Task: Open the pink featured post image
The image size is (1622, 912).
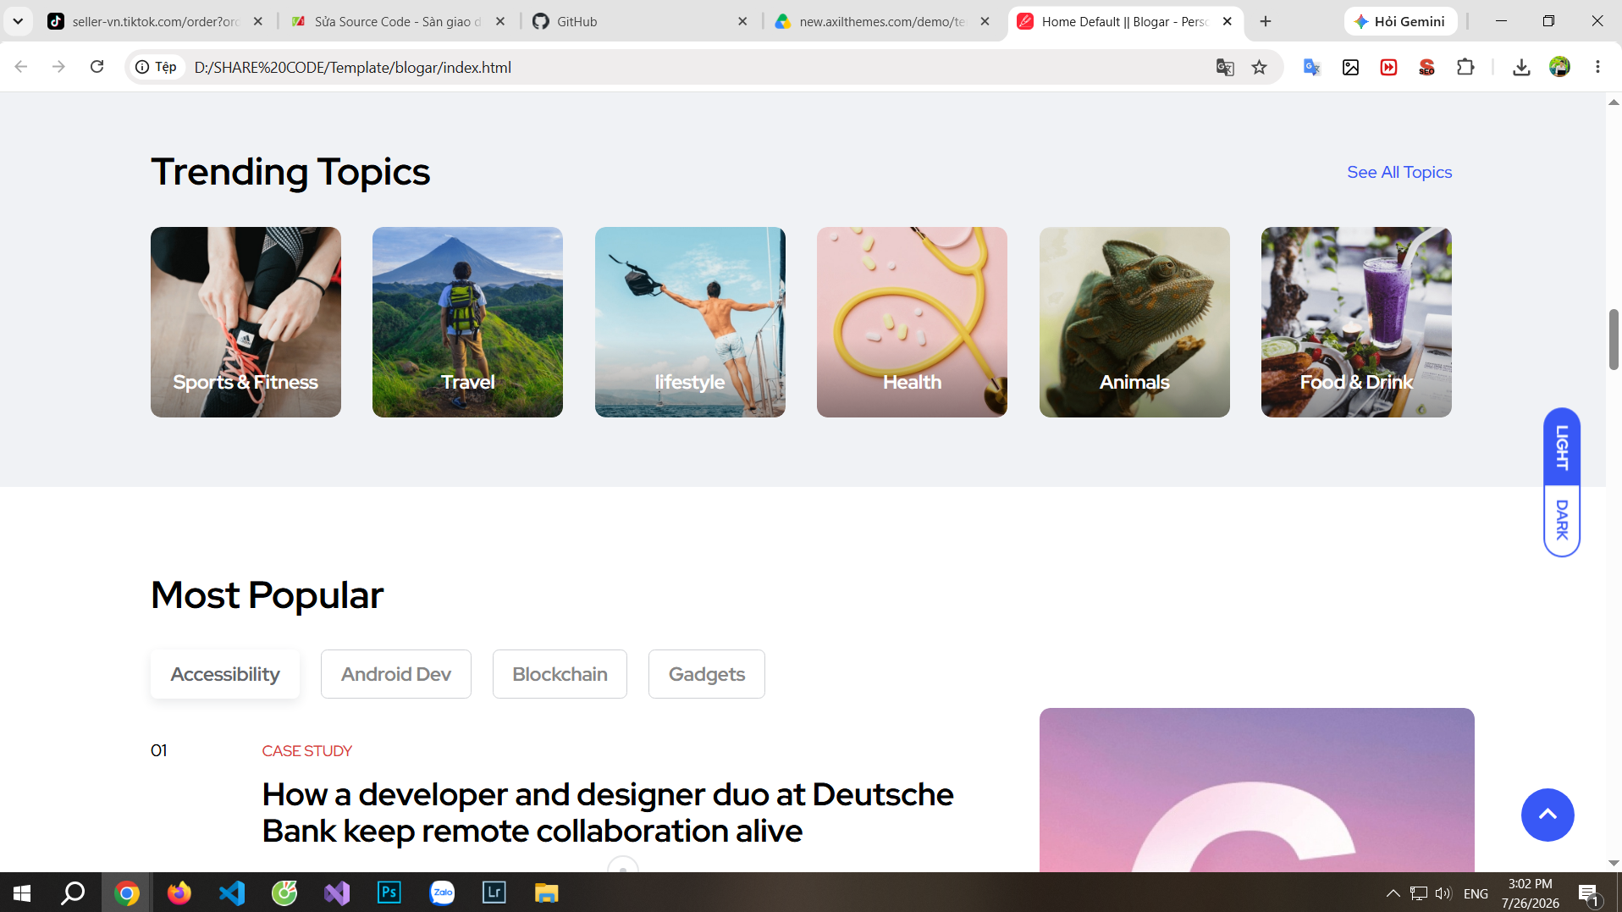Action: (1256, 790)
